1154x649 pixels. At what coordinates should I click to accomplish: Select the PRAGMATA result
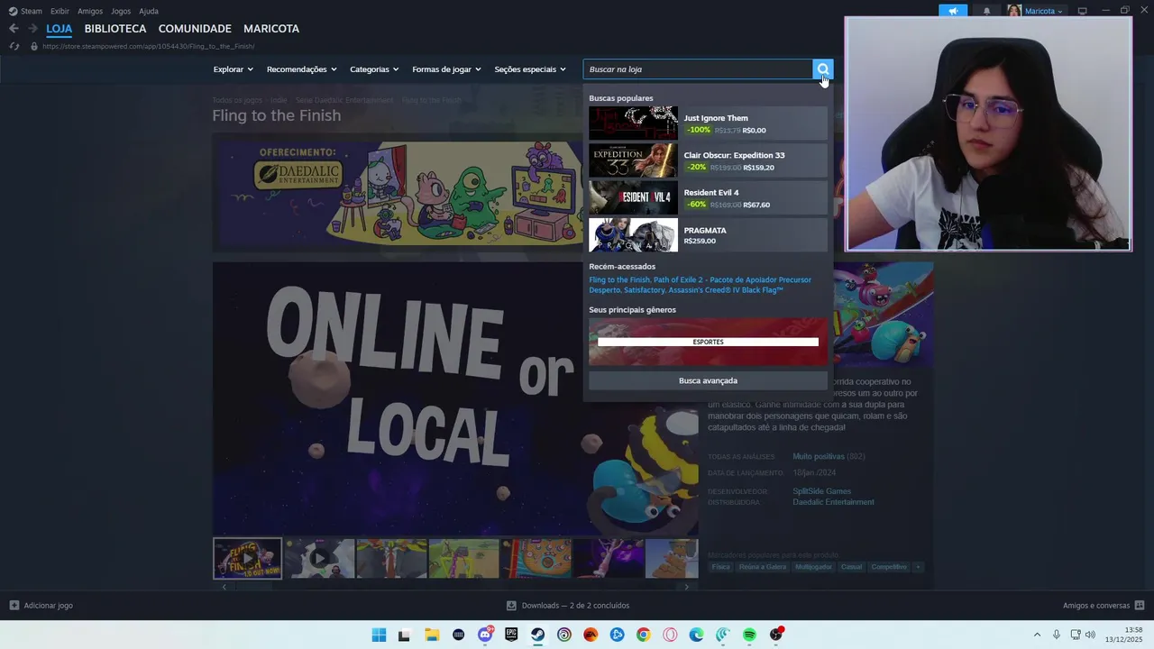point(708,235)
